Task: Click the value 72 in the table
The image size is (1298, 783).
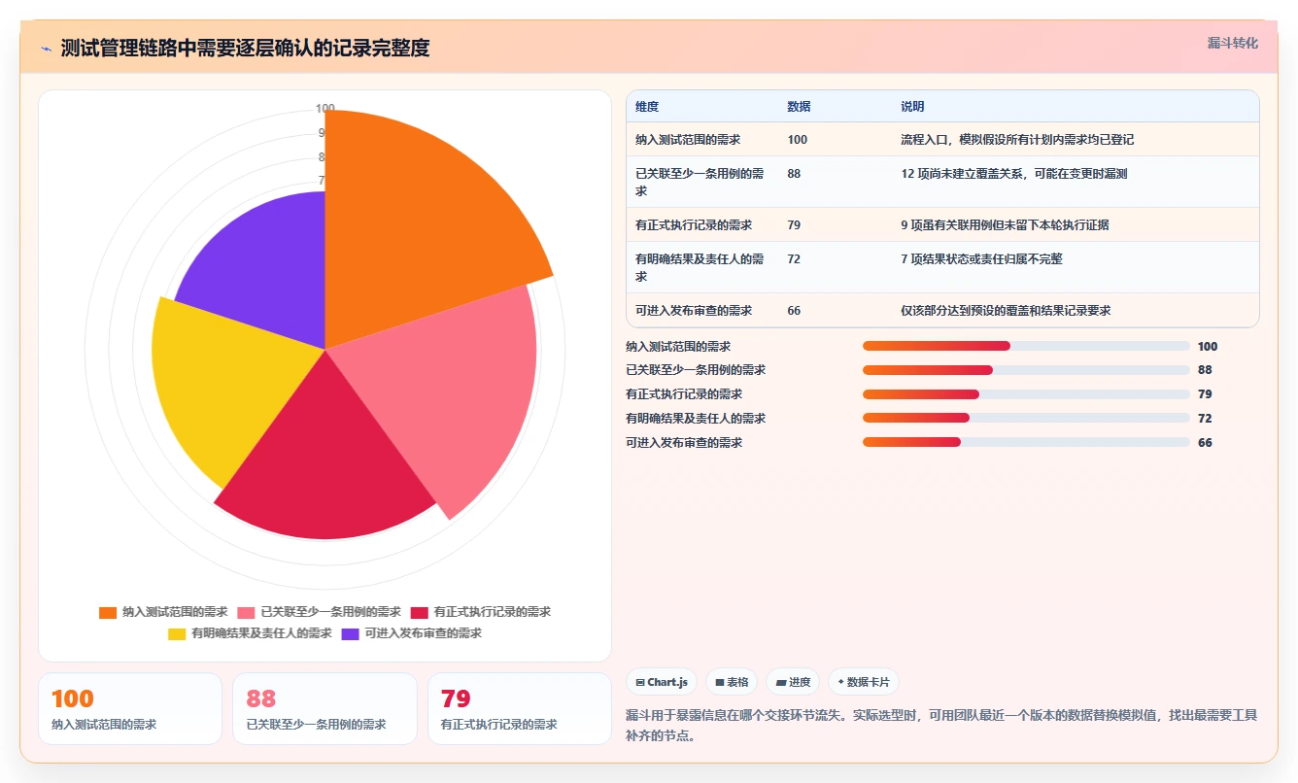Action: pyautogui.click(x=794, y=259)
